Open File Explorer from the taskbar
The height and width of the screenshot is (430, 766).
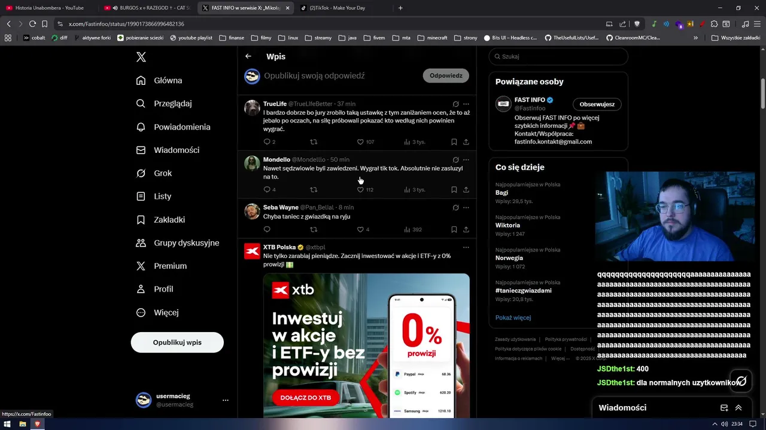(22, 424)
